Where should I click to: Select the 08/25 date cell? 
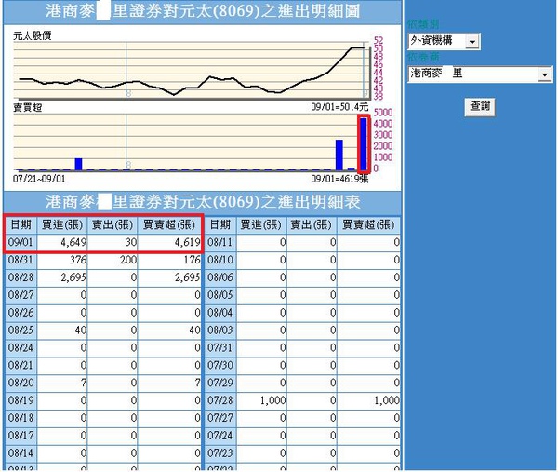[20, 330]
